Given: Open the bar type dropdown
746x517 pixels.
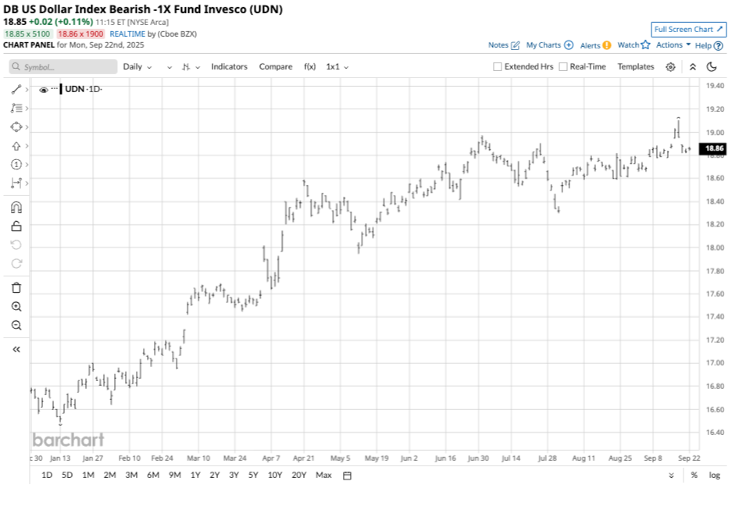Looking at the screenshot, I should point(191,67).
